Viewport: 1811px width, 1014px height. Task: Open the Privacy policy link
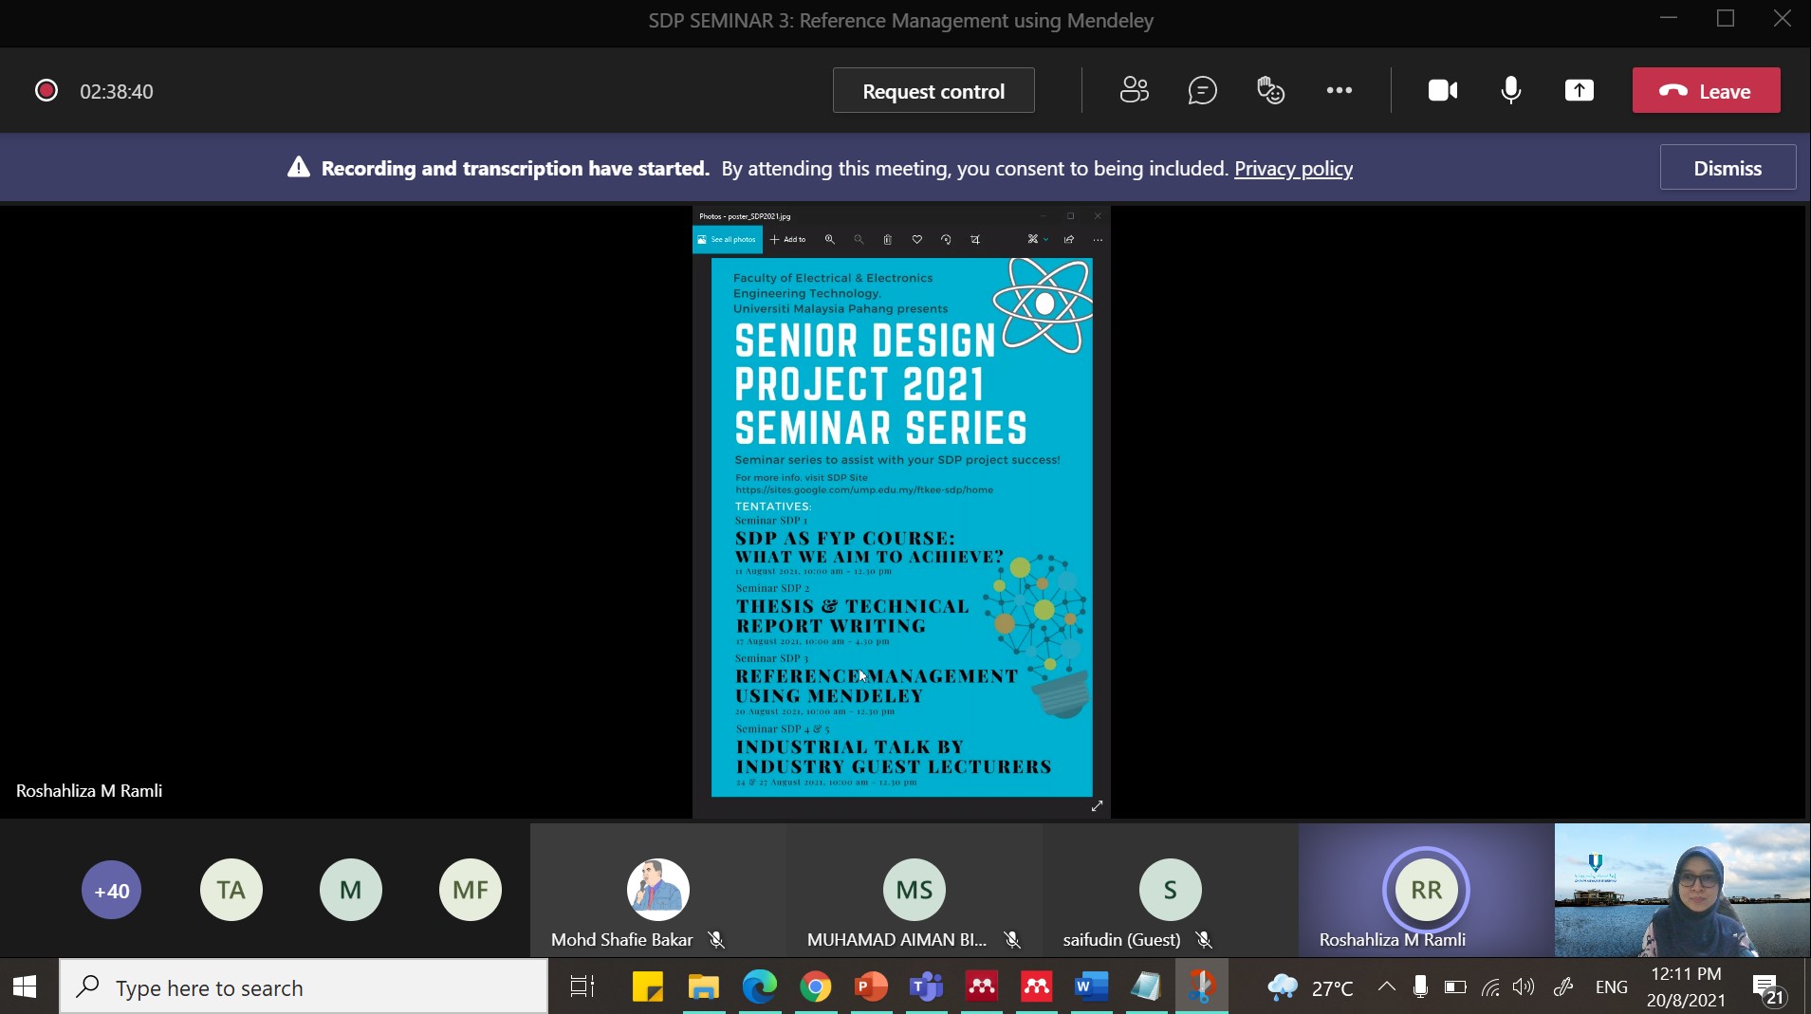click(1293, 168)
